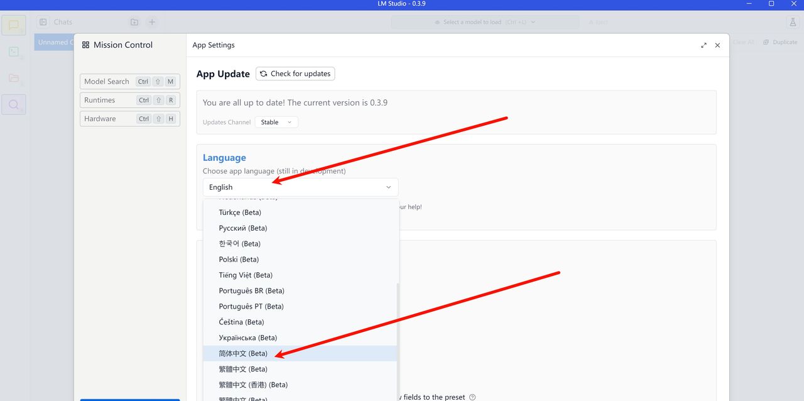
Task: Open the flask icon in top-right corner
Action: pos(792,22)
